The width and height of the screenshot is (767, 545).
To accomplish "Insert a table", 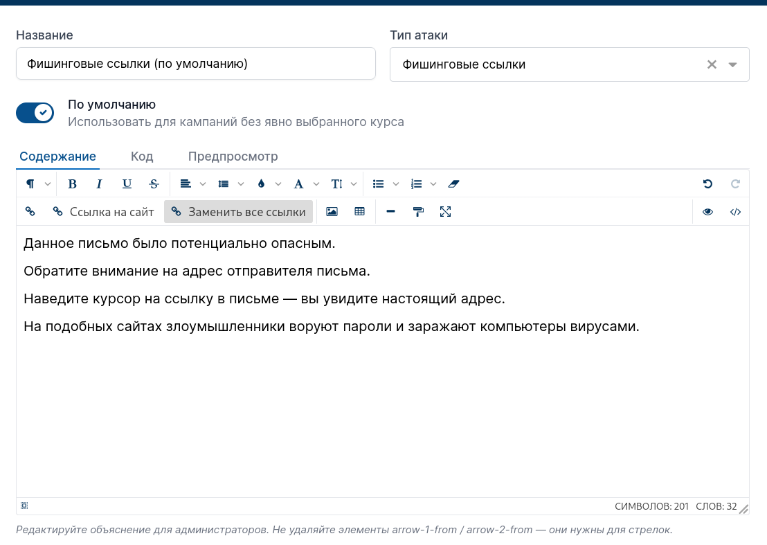I will tap(359, 211).
